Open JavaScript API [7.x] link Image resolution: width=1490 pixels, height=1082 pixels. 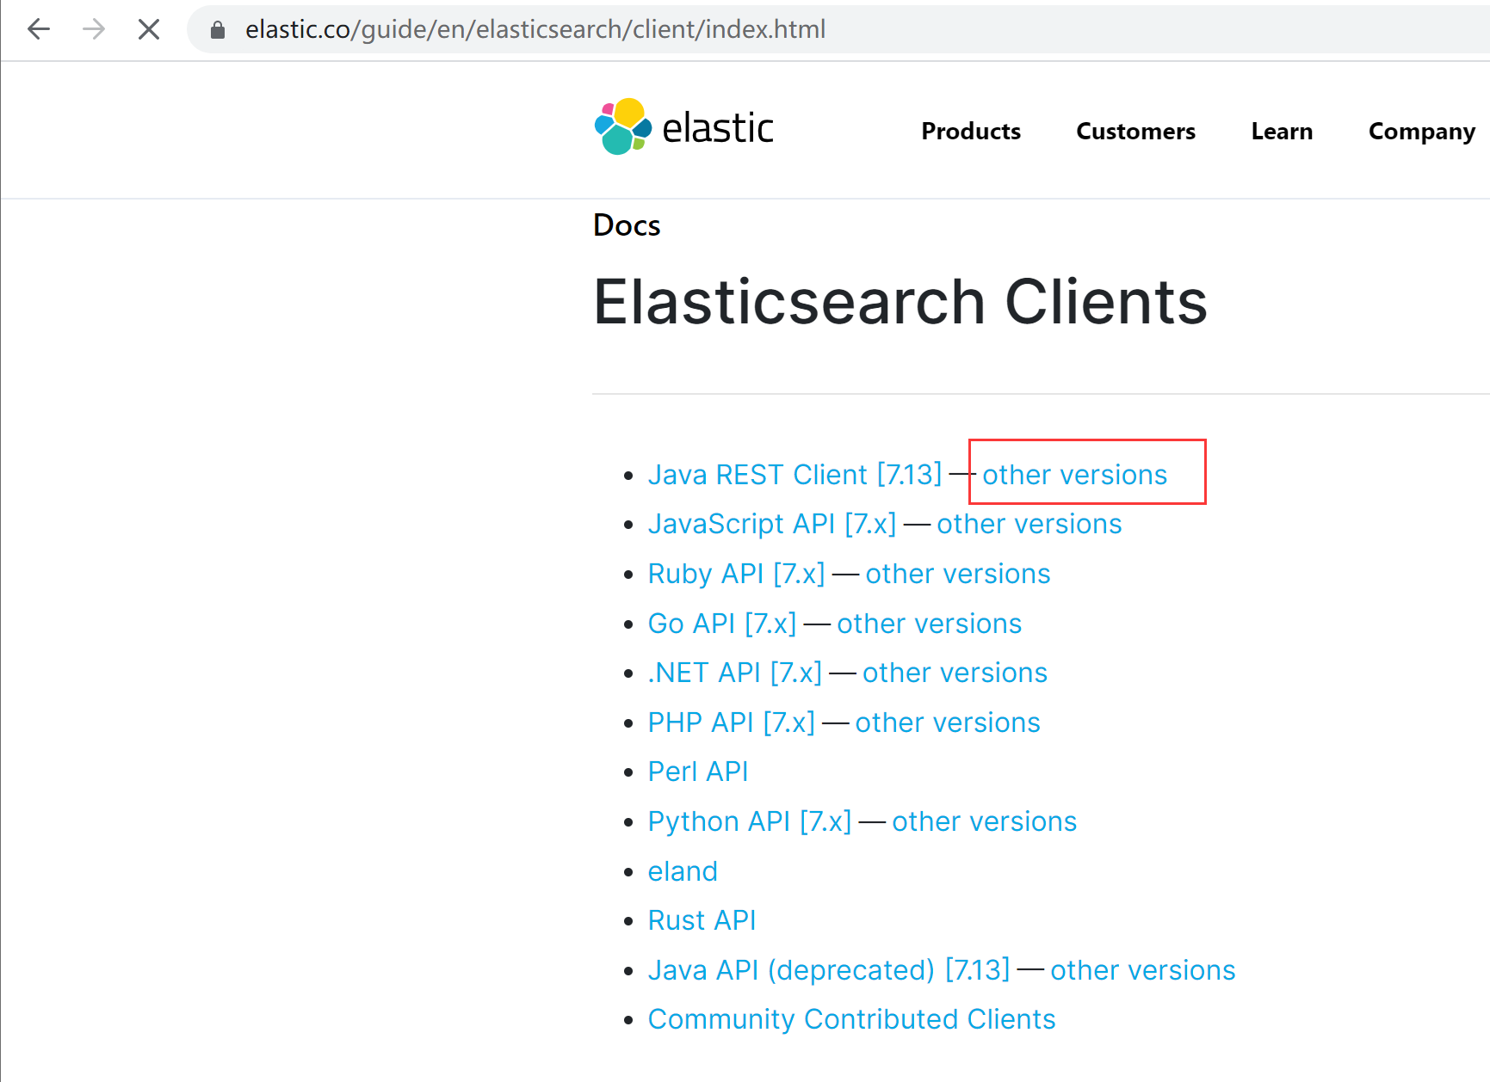pyautogui.click(x=772, y=524)
